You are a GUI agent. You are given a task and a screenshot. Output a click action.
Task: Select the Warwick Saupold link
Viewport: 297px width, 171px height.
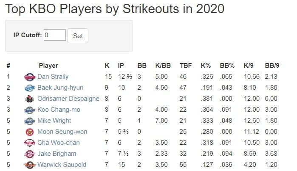click(x=62, y=165)
